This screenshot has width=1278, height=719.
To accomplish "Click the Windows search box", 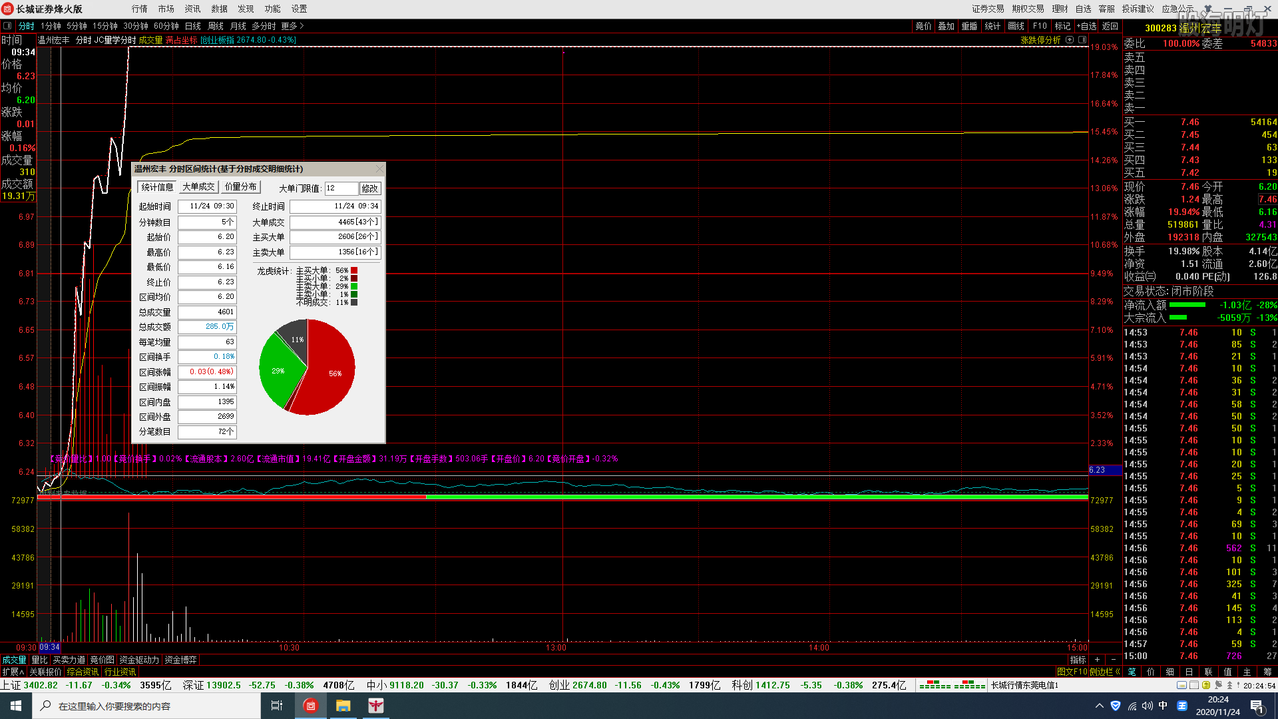I will coord(146,706).
